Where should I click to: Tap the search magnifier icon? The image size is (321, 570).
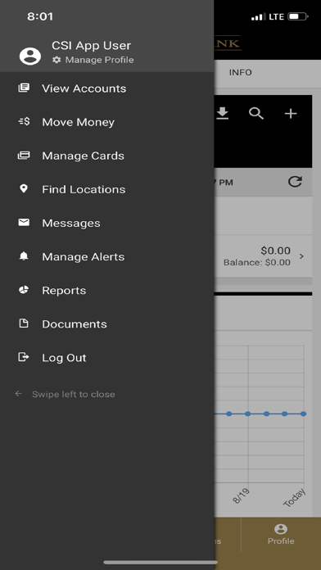[x=256, y=114]
